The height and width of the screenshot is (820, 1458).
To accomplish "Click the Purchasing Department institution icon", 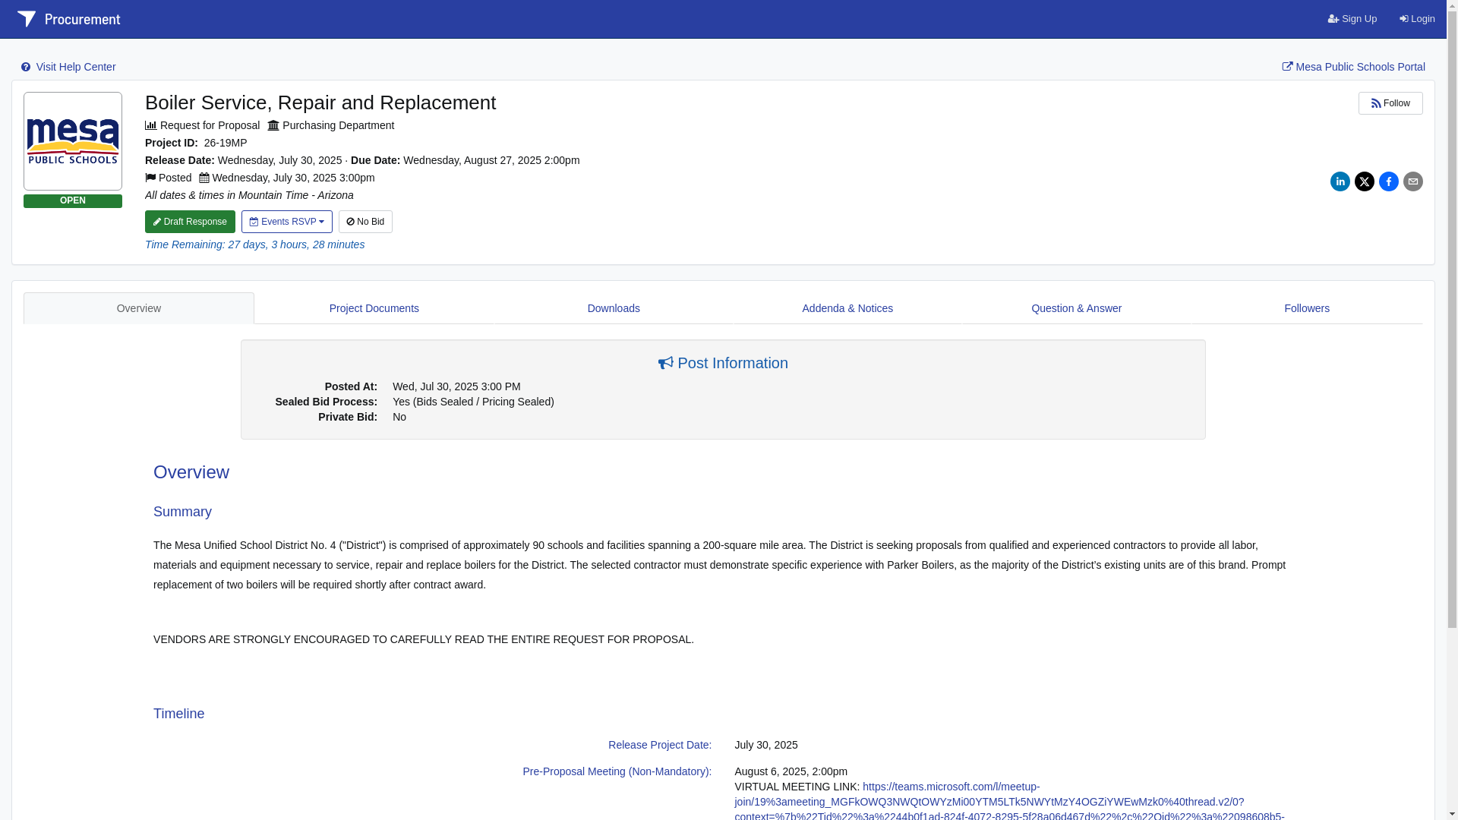I will click(273, 125).
